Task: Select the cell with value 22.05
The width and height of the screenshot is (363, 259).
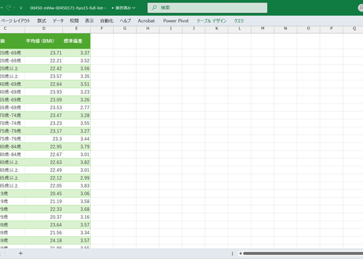Action: tap(44, 186)
